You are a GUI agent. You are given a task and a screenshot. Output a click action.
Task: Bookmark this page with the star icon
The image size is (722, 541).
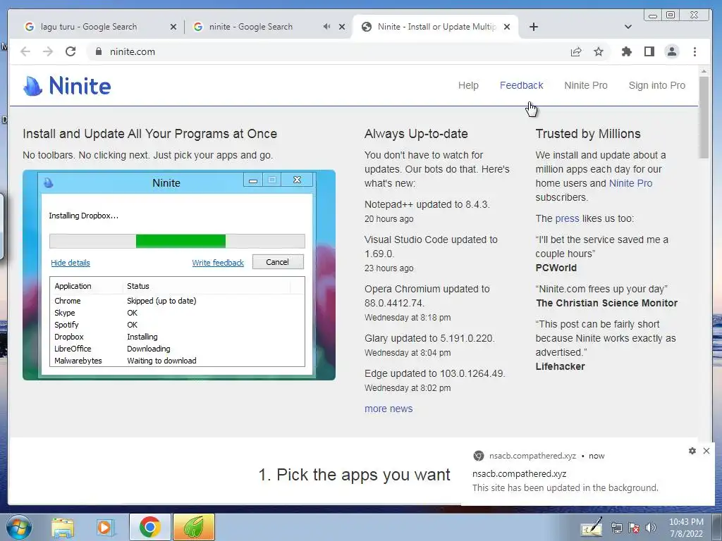click(x=599, y=51)
